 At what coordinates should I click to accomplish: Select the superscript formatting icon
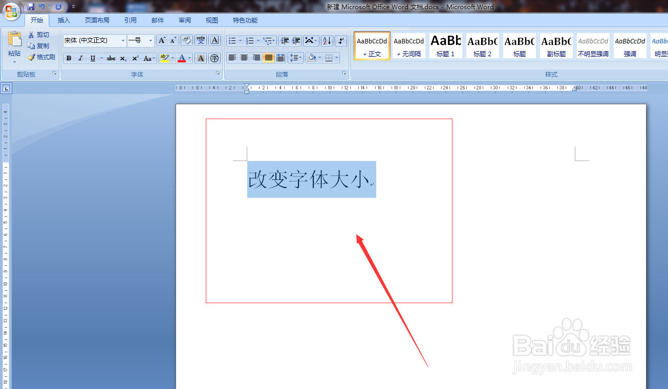(135, 59)
